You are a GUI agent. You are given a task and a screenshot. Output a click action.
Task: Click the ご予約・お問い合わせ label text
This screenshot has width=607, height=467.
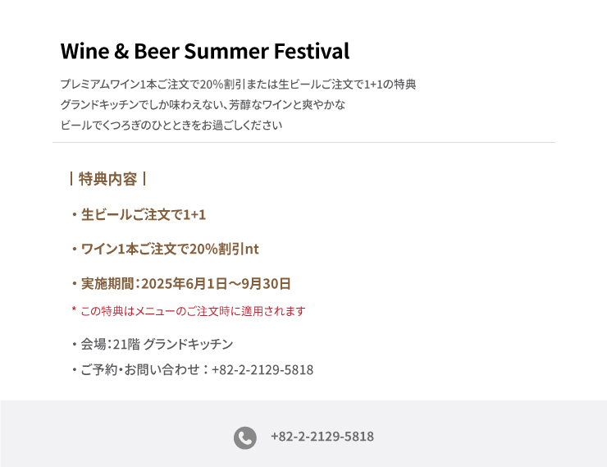pos(139,370)
